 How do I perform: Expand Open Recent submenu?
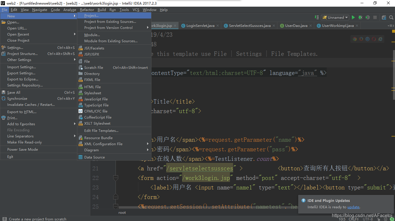tap(39, 34)
